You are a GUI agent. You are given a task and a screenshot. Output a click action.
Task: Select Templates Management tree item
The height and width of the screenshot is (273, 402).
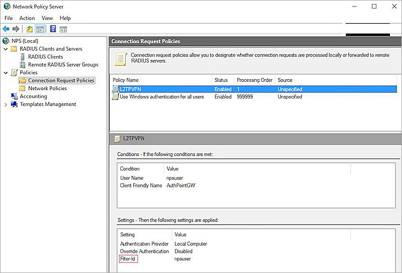click(x=48, y=104)
